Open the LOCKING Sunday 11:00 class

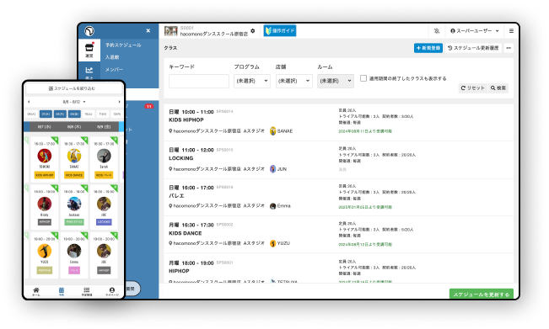tap(338, 160)
